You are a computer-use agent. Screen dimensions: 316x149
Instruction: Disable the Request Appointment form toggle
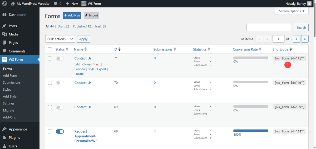coord(60,131)
